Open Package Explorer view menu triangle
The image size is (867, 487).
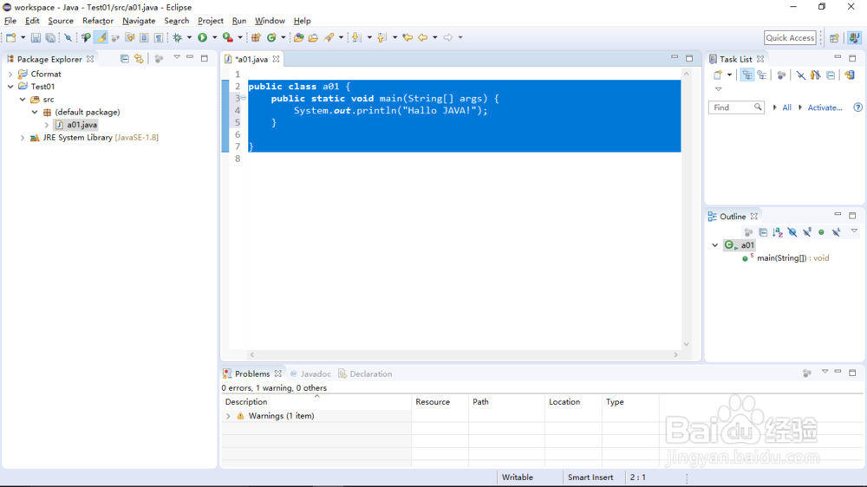tap(177, 57)
